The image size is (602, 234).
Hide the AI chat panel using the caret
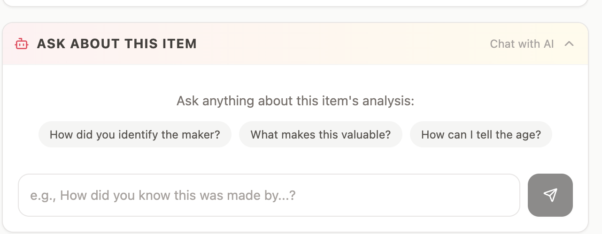click(569, 44)
